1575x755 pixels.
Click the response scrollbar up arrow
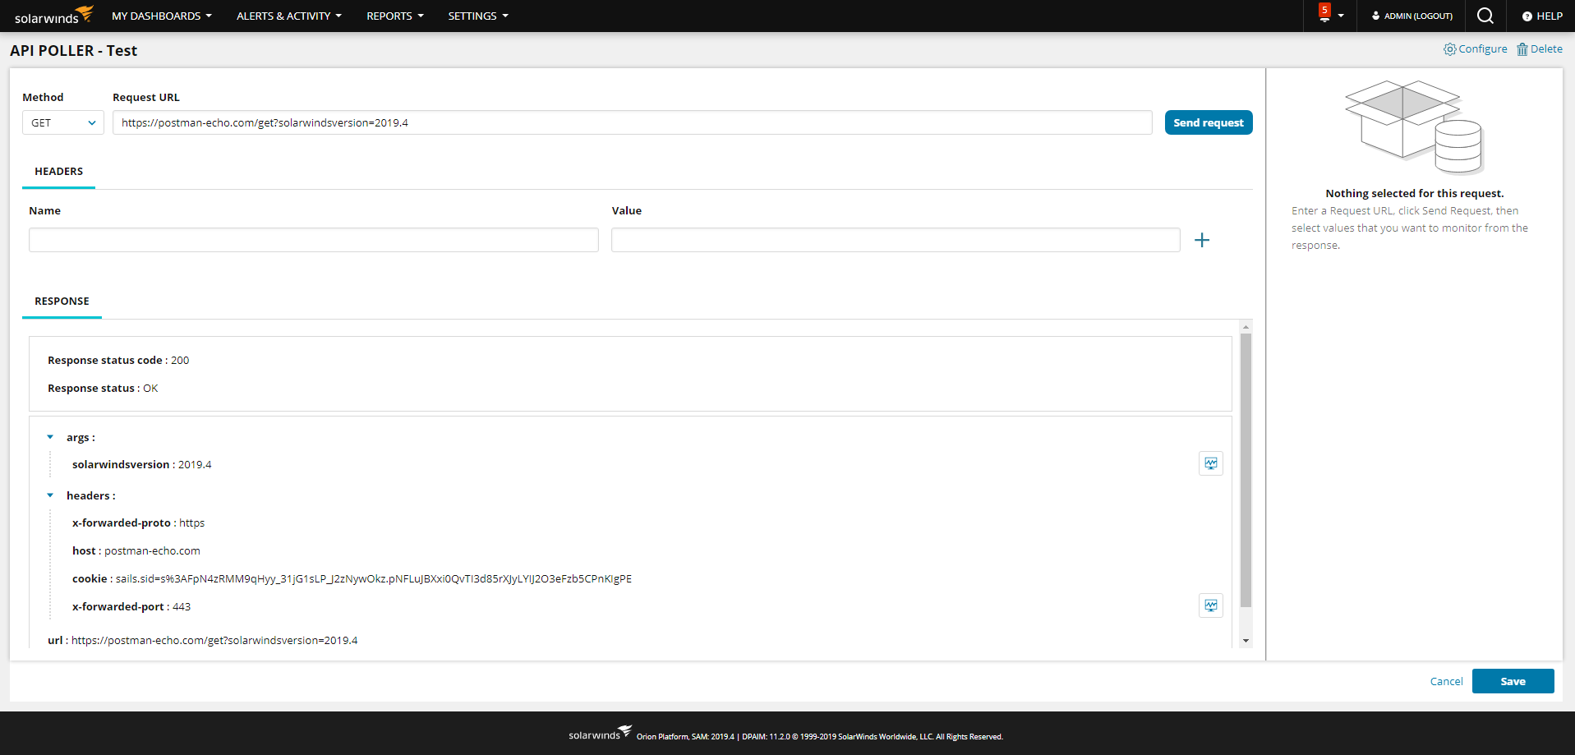[1246, 327]
